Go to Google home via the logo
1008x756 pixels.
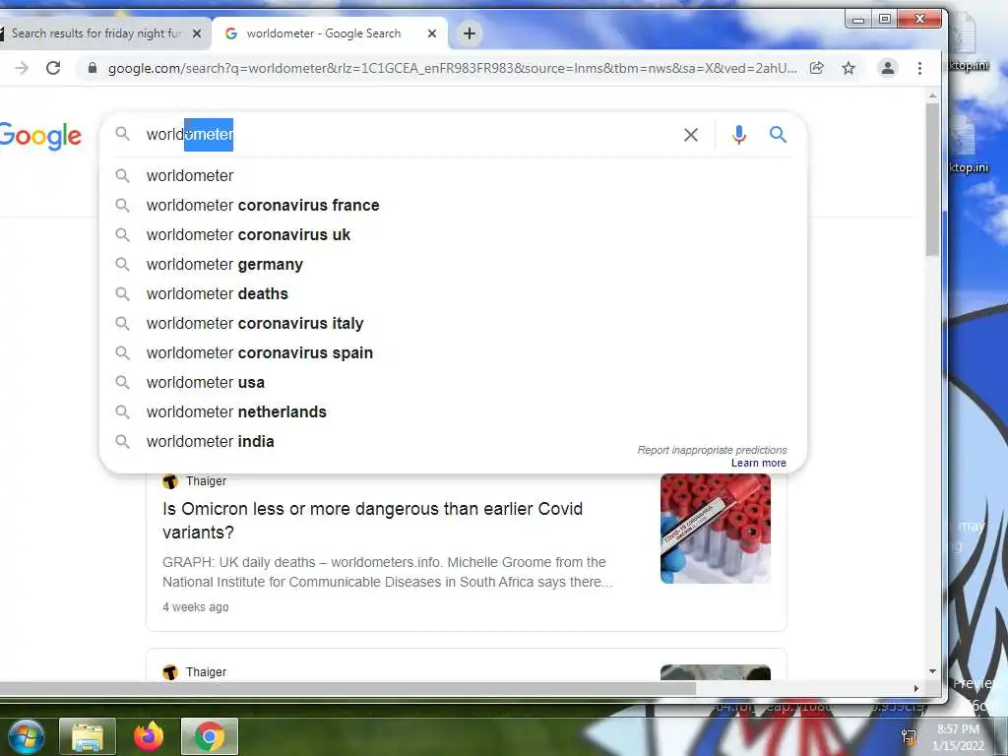coord(40,136)
